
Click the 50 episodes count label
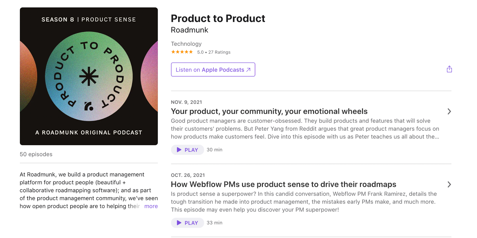36,154
